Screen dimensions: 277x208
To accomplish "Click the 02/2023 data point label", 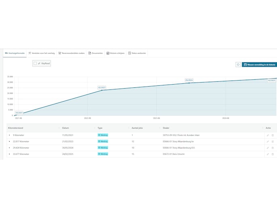I will 101,87.
